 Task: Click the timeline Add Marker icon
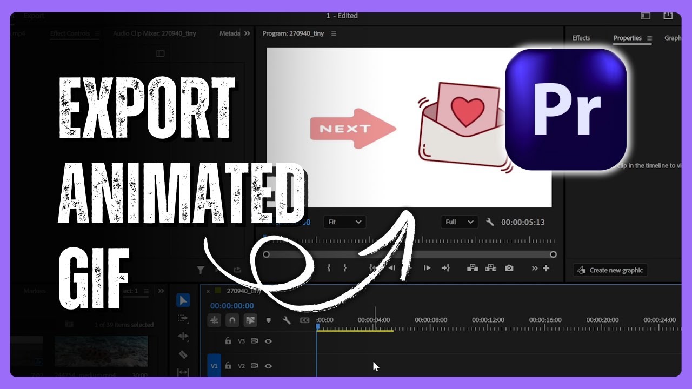(269, 320)
